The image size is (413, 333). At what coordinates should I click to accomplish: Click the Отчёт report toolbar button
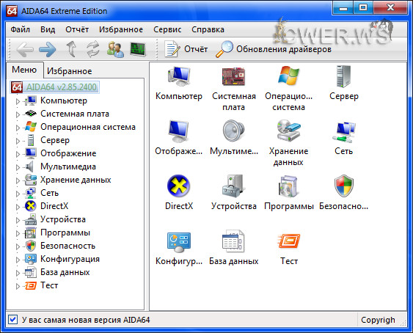186,49
